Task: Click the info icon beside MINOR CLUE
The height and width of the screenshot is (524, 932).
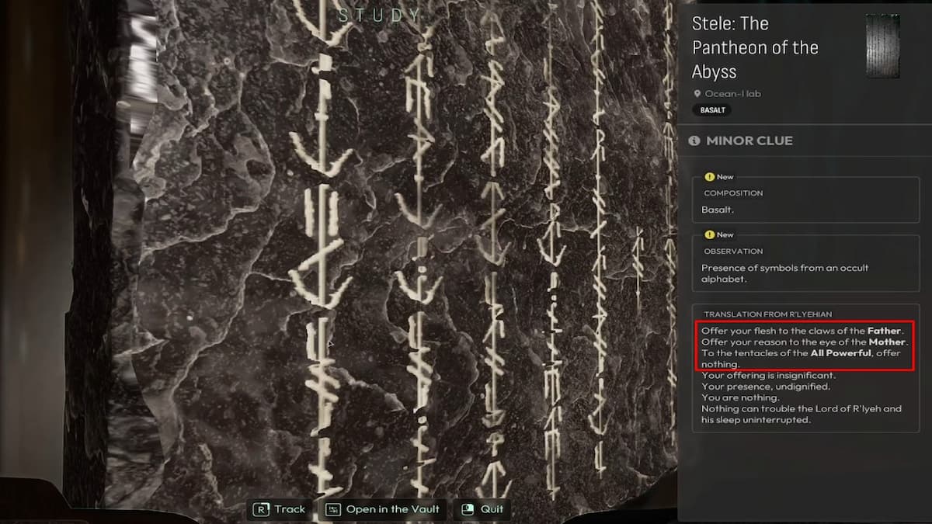Action: pyautogui.click(x=694, y=141)
